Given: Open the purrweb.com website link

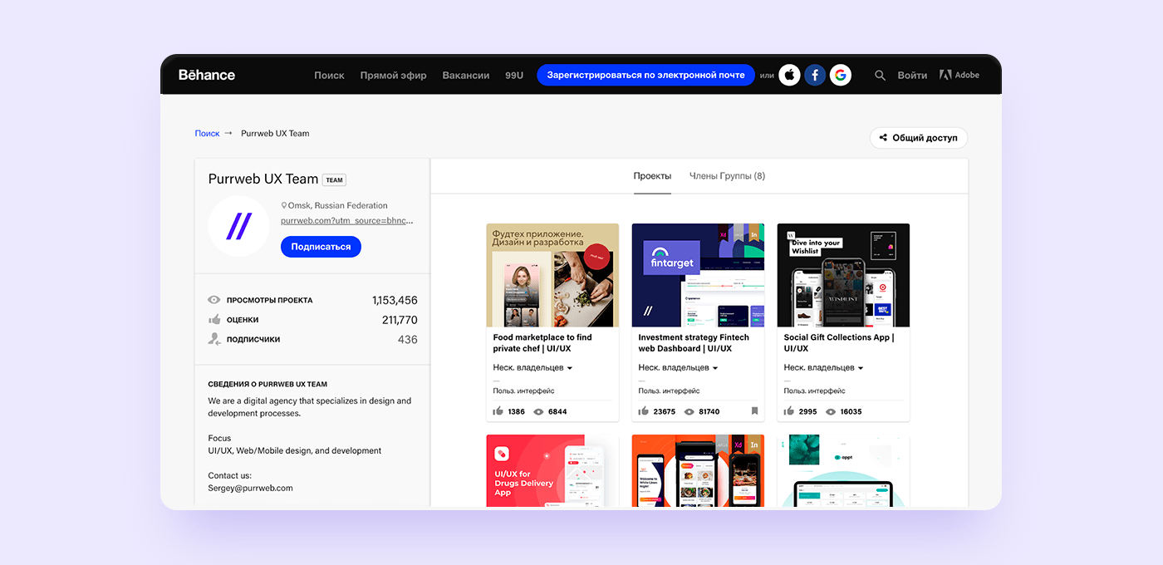Looking at the screenshot, I should point(347,221).
